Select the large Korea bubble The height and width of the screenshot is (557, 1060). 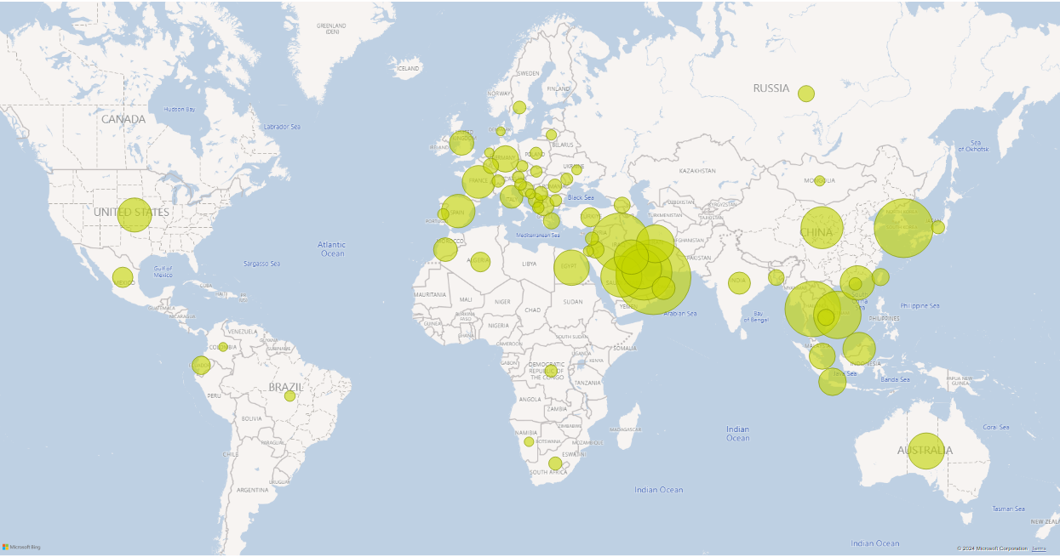[903, 228]
